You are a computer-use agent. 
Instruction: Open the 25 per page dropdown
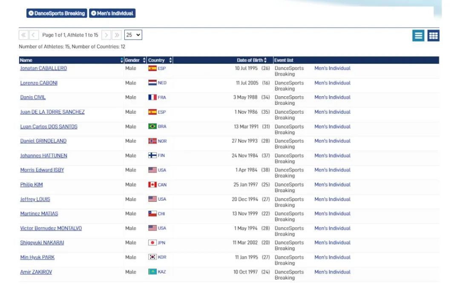click(x=133, y=35)
